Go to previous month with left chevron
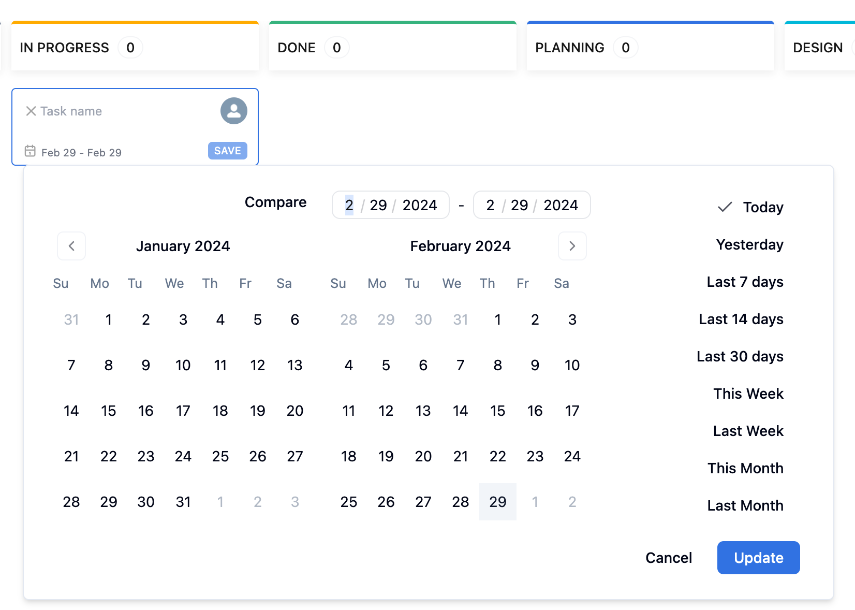855x610 pixels. point(71,246)
